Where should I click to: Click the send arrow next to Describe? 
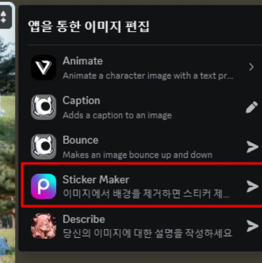pyautogui.click(x=252, y=226)
